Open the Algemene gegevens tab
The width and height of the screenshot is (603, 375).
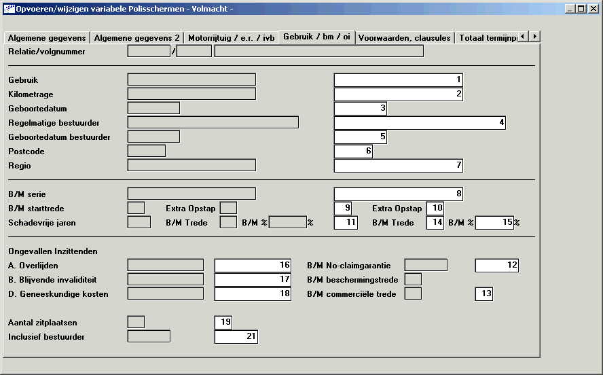(47, 38)
